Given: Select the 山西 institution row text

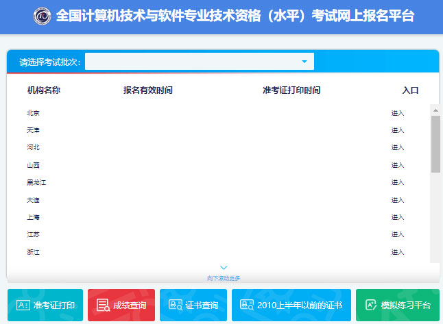Looking at the screenshot, I should 34,165.
